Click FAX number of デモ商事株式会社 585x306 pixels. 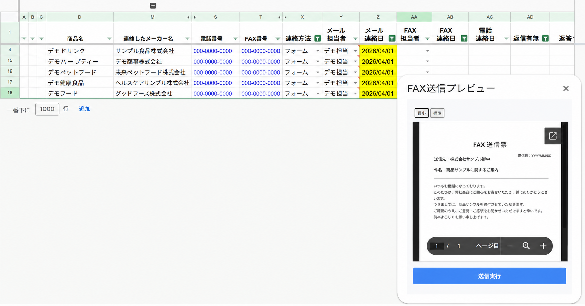point(261,62)
